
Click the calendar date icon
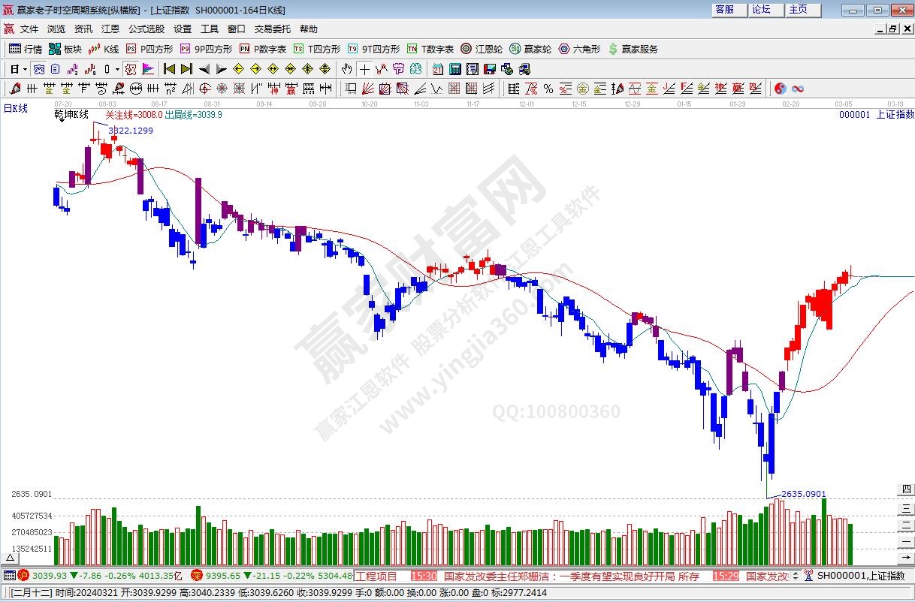pyautogui.click(x=438, y=69)
